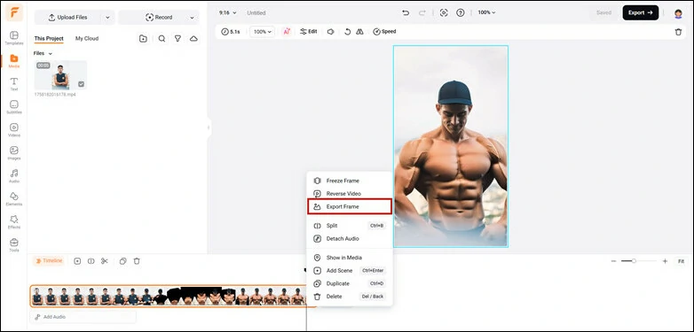
Task: Open the Edit adjustments button
Action: pyautogui.click(x=309, y=32)
